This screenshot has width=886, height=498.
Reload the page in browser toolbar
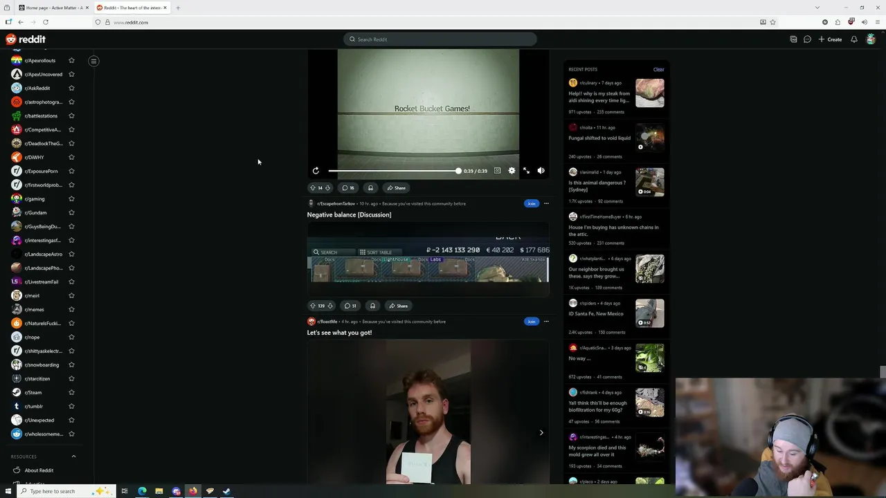click(46, 22)
